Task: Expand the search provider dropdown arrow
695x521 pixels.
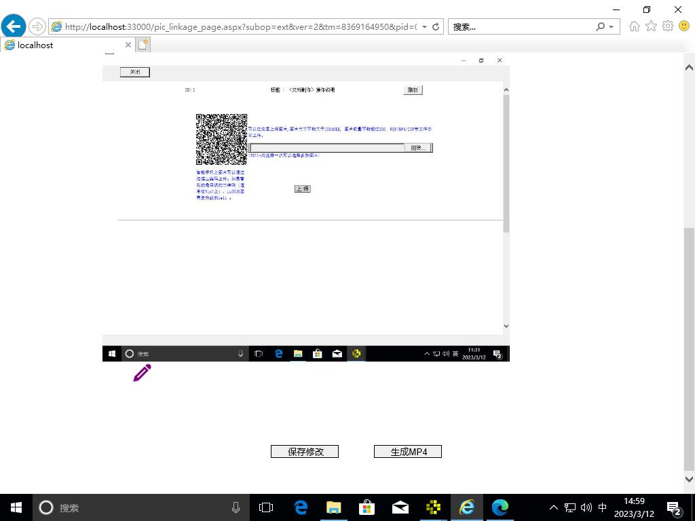Action: (611, 27)
